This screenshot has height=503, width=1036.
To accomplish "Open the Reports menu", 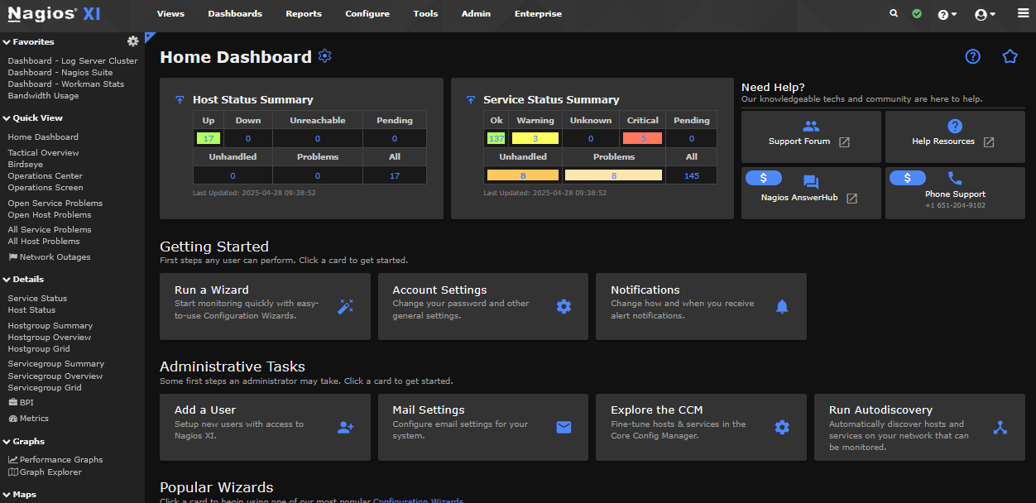I will click(x=303, y=14).
